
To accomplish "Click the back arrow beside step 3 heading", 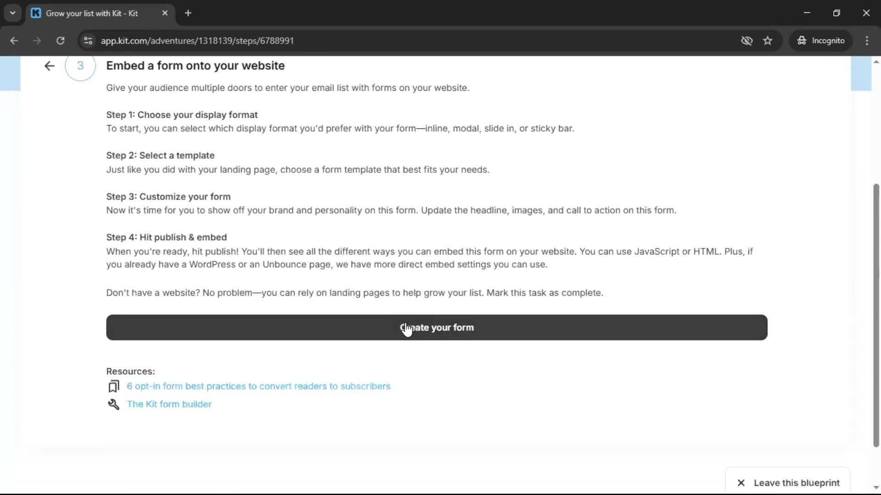I will 49,66.
